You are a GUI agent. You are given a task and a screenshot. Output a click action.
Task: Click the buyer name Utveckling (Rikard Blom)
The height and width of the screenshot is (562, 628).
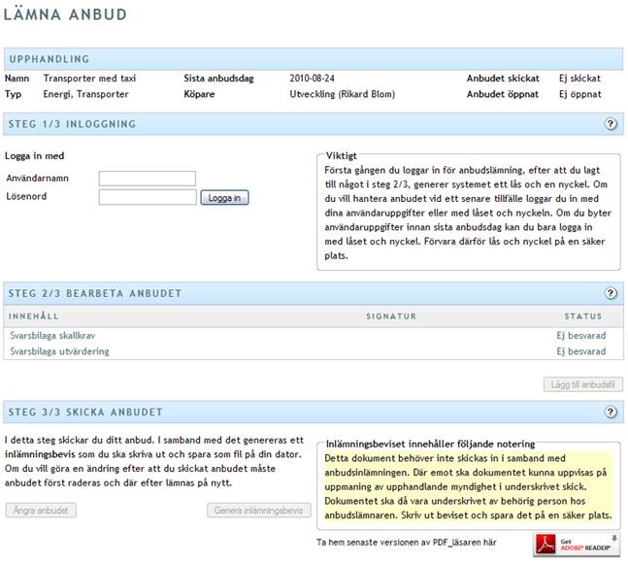coord(344,94)
